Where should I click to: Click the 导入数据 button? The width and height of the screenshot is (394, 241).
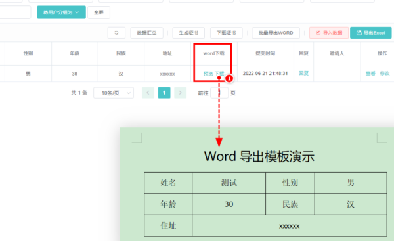pos(329,33)
